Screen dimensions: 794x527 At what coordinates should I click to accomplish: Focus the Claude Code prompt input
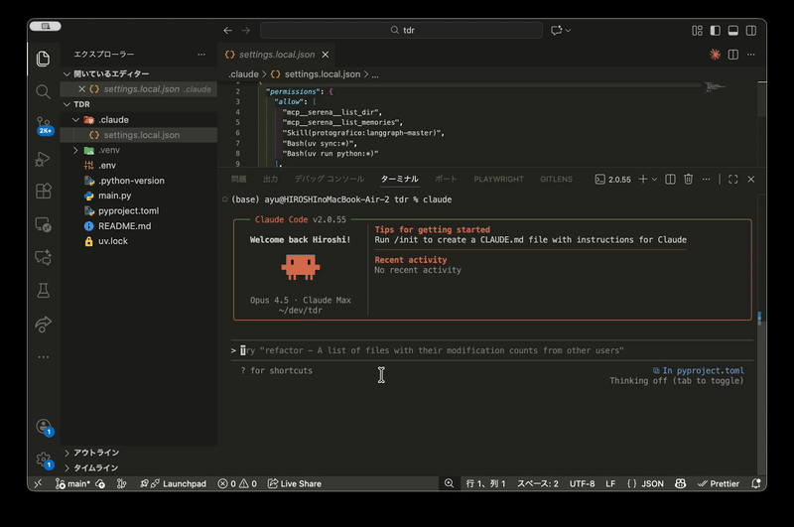click(492, 350)
